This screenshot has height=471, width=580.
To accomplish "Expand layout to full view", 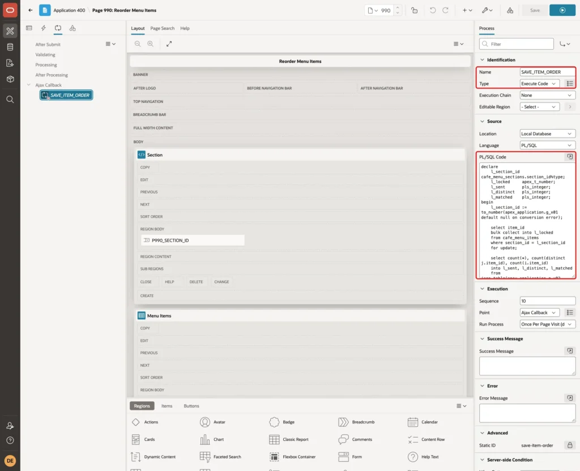I will click(x=169, y=44).
